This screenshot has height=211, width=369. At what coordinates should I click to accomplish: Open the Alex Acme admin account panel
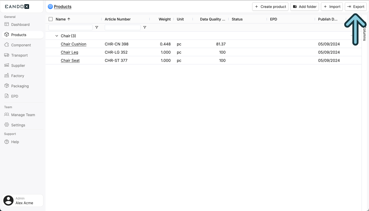tap(22, 201)
